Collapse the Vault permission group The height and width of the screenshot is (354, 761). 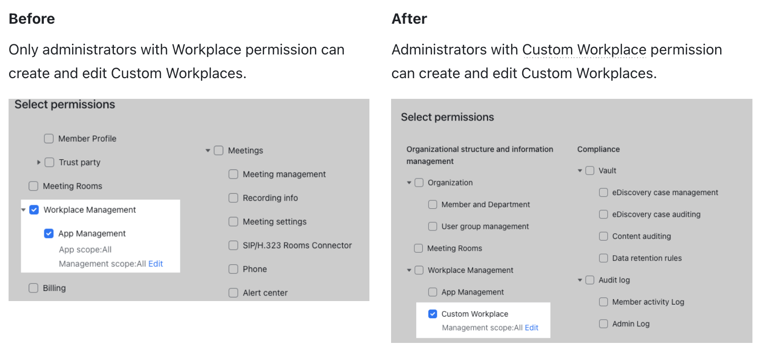coord(580,170)
